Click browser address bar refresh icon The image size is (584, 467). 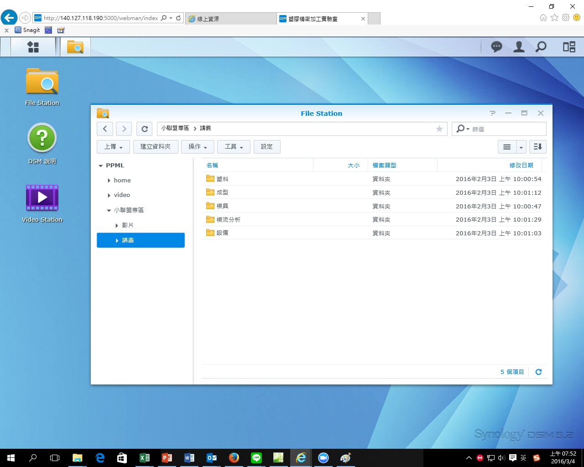point(178,18)
